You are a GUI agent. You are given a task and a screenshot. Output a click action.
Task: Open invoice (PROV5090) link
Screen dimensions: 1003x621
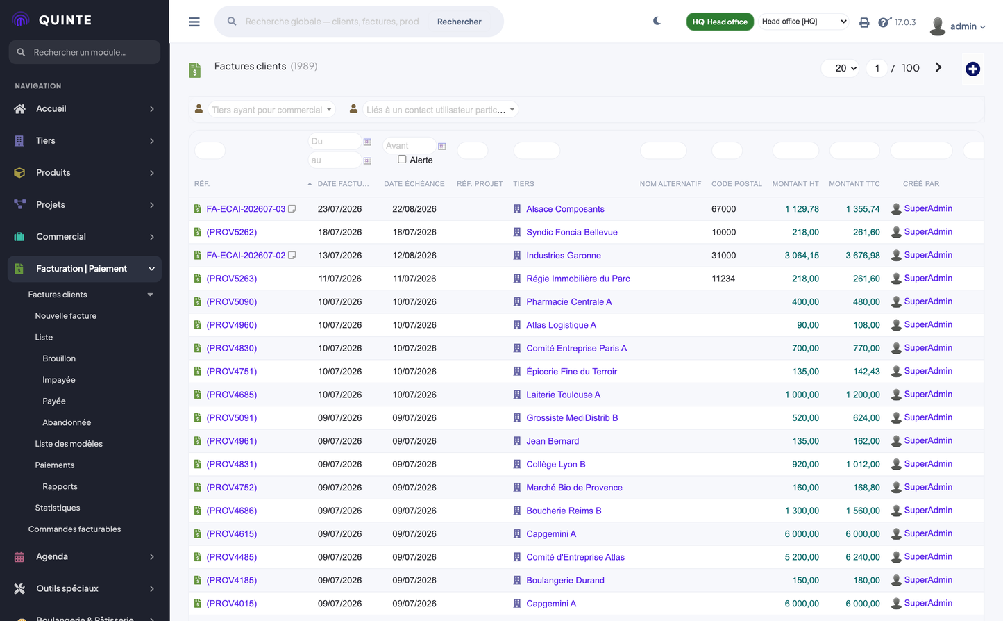coord(232,301)
